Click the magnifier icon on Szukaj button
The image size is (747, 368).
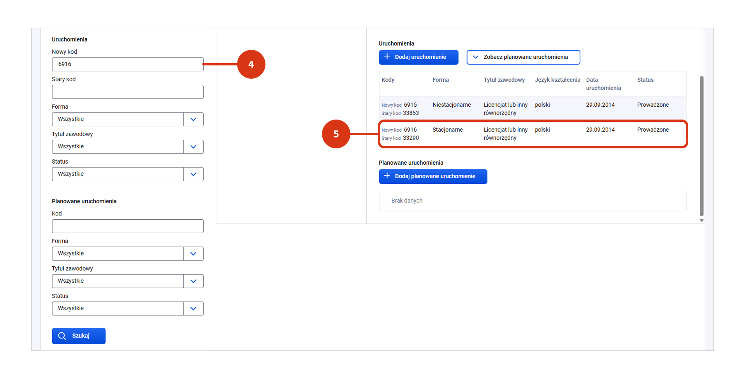pyautogui.click(x=62, y=336)
